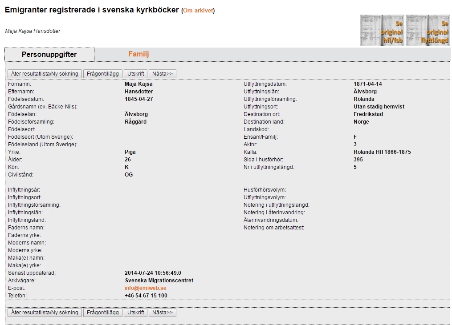Viewport: 452px width, 325px height.
Task: Print using the top 'Utskrift' button
Action: (x=136, y=74)
